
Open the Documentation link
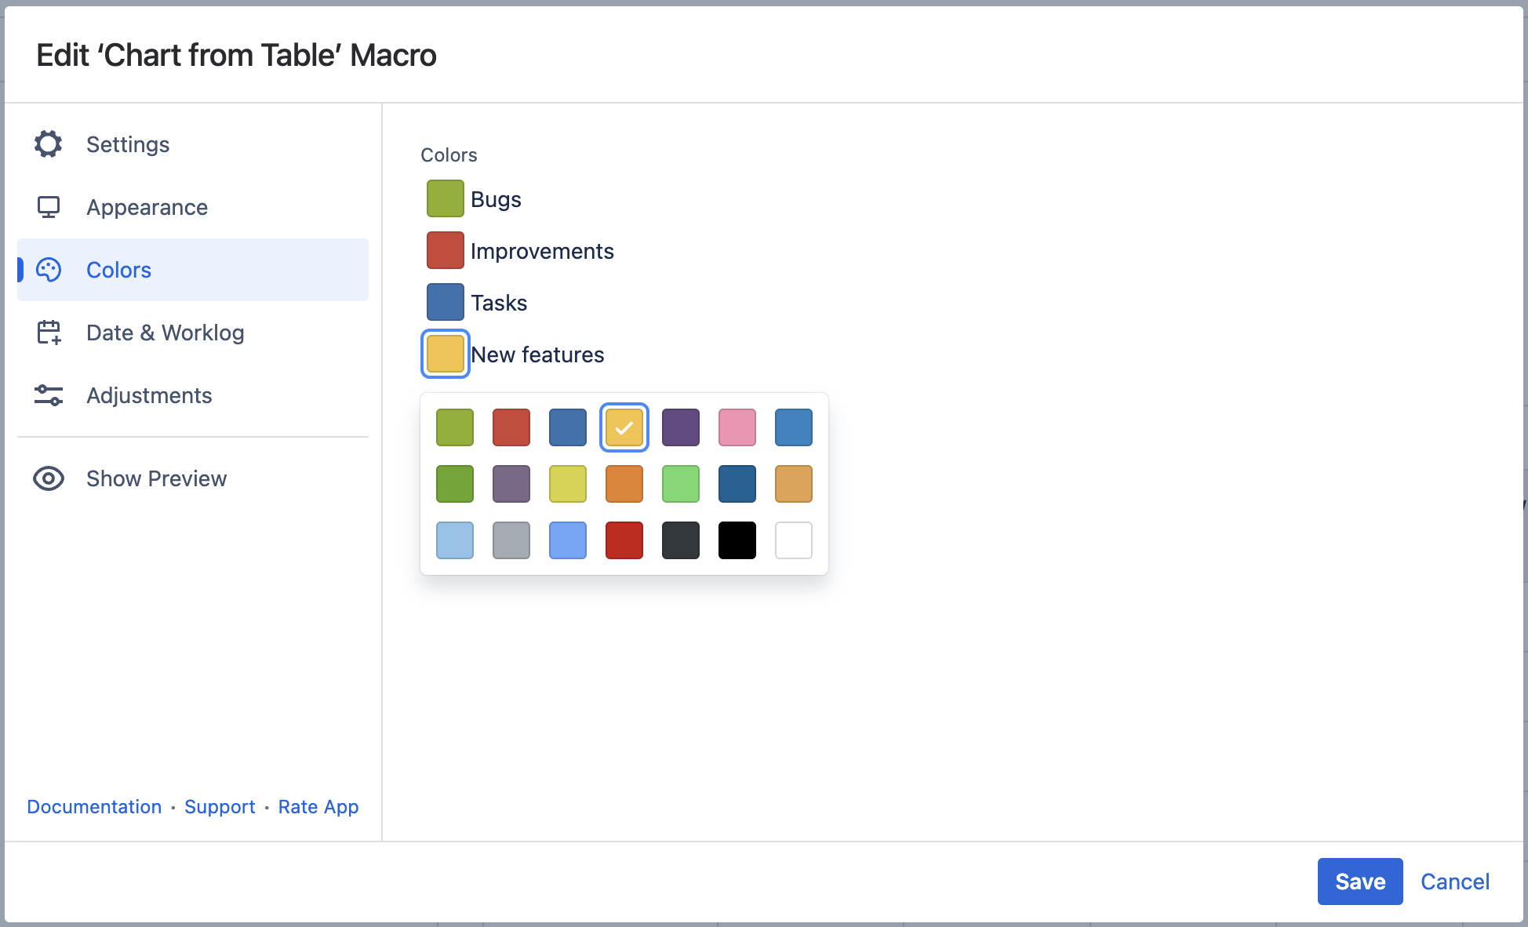(x=94, y=807)
